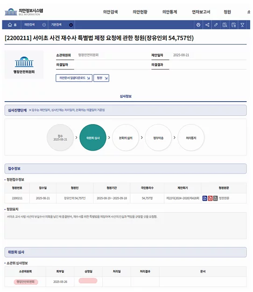Click the 위원회 심사 stage circle
253x292 pixels.
93,138
